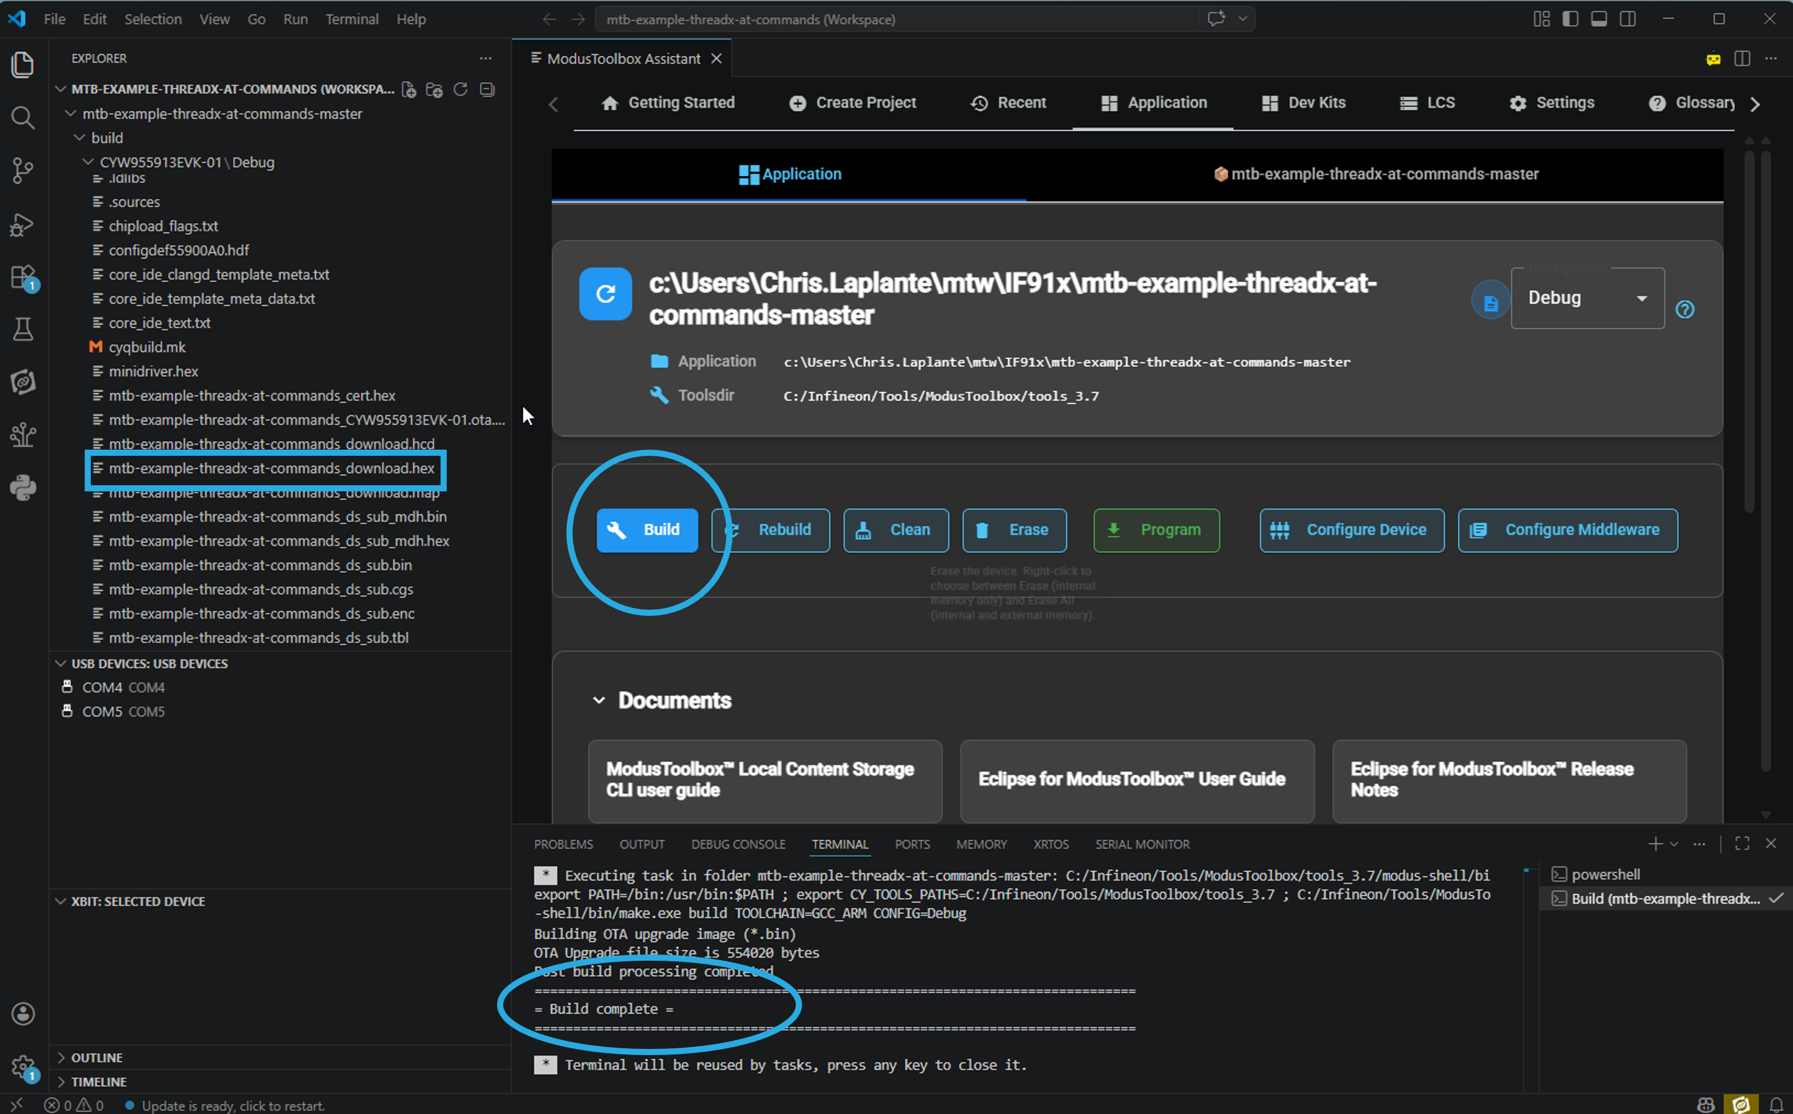Open the Debug configuration dropdown
Screen dimensions: 1793x1114
1587,298
